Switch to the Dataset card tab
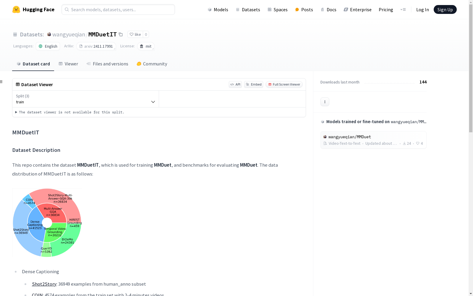473x296 pixels. point(33,64)
